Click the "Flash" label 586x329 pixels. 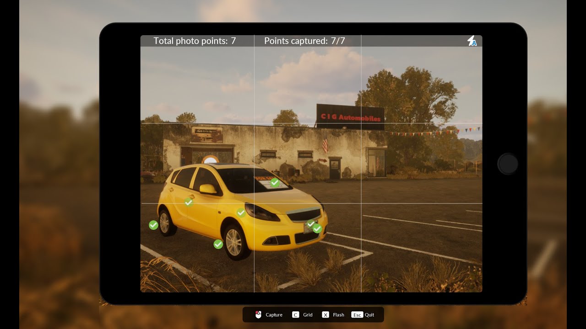point(338,315)
